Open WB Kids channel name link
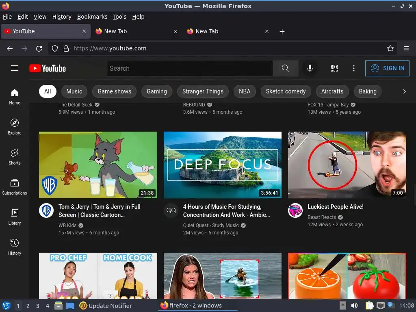 point(67,225)
